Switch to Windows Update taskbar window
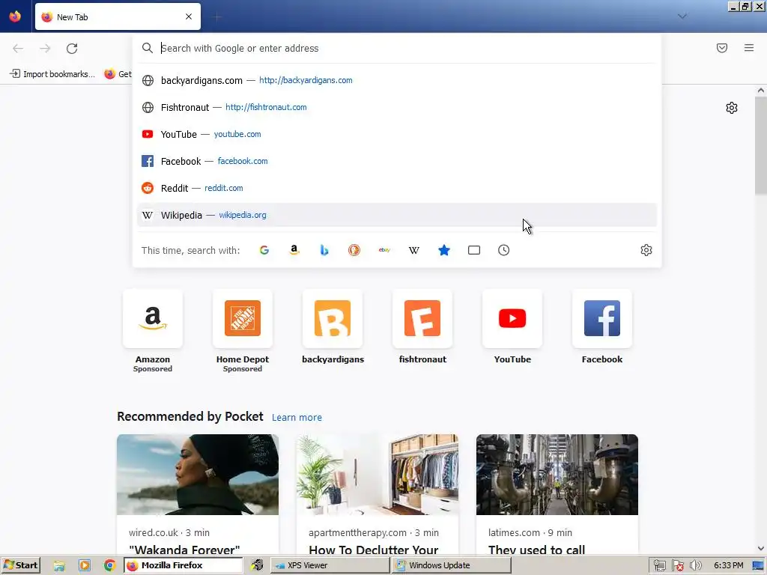The height and width of the screenshot is (575, 767). click(x=452, y=565)
